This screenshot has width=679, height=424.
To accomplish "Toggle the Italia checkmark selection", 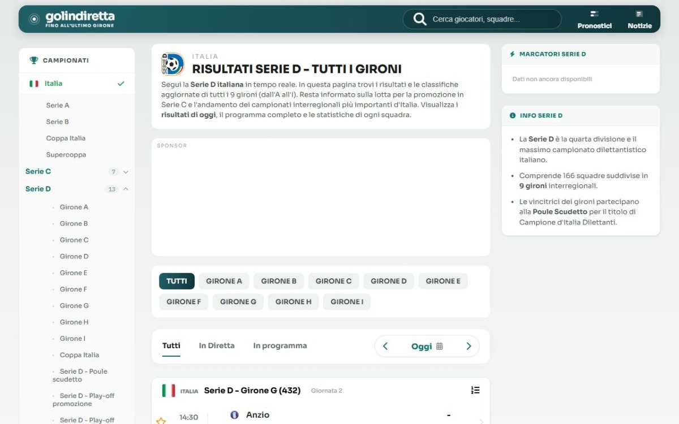I will pos(121,84).
